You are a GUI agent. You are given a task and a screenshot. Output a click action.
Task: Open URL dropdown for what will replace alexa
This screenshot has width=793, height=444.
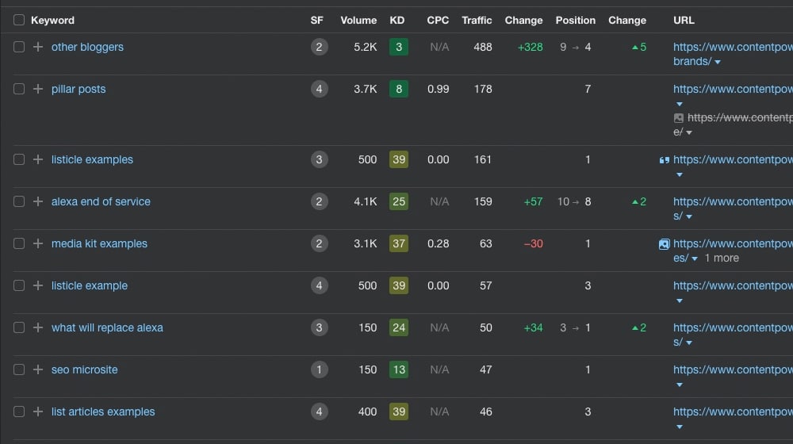(689, 343)
